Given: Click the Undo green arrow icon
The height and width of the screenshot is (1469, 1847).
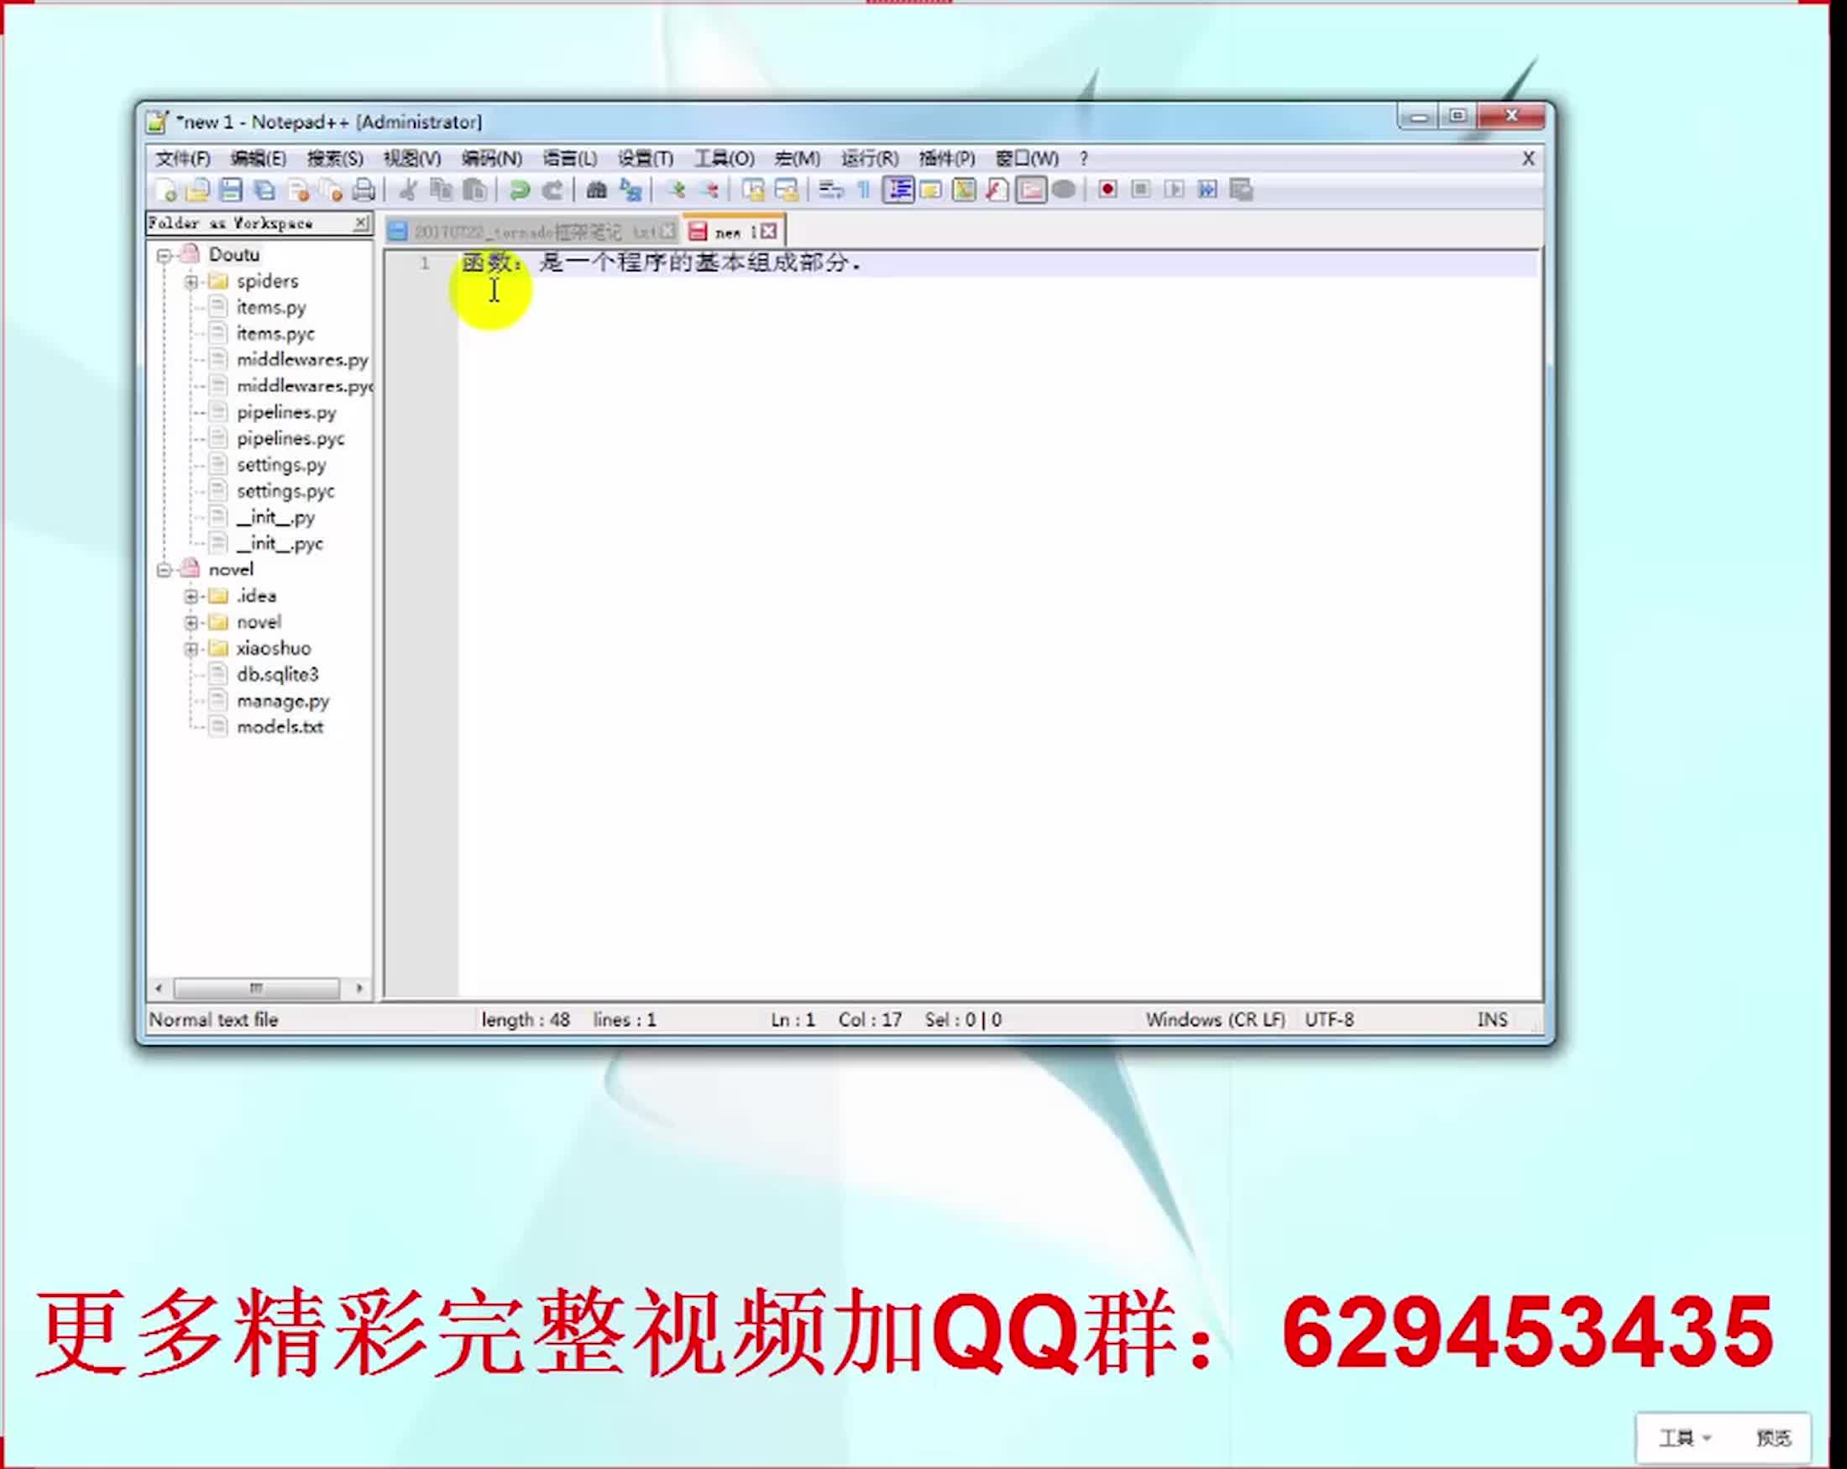Looking at the screenshot, I should click(519, 191).
